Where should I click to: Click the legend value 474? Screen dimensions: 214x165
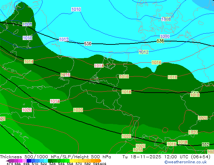click(x=10, y=164)
